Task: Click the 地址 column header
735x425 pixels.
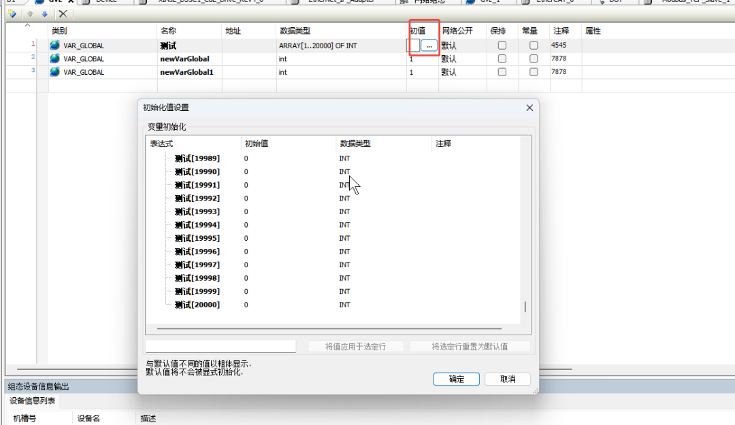Action: [233, 31]
